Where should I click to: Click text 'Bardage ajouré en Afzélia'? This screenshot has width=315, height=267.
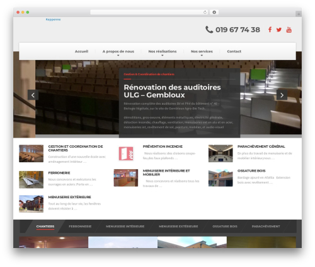point(256,177)
